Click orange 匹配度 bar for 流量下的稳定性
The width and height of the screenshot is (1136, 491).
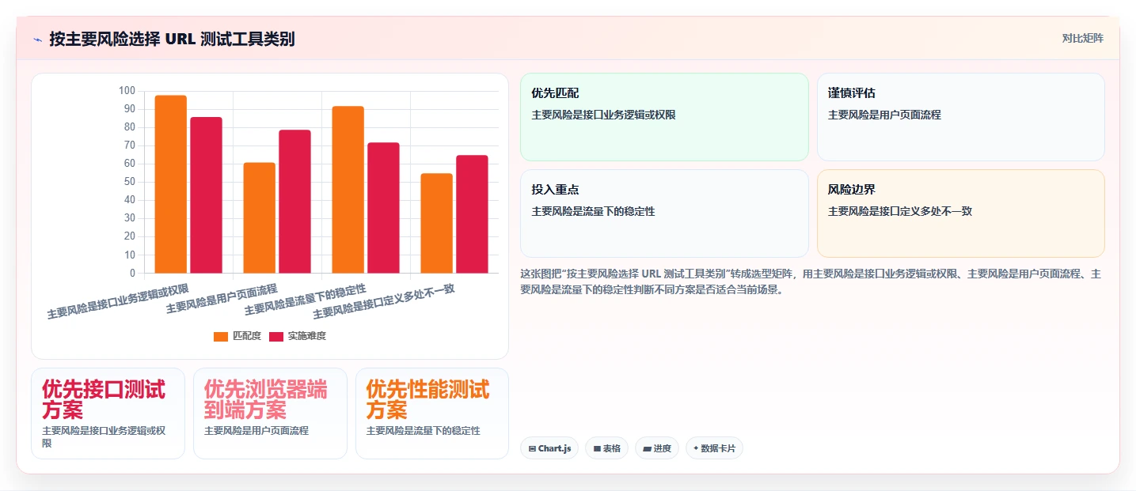(348, 190)
